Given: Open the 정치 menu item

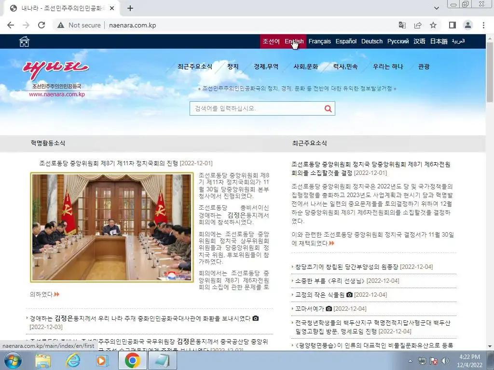Looking at the screenshot, I should pos(233,66).
